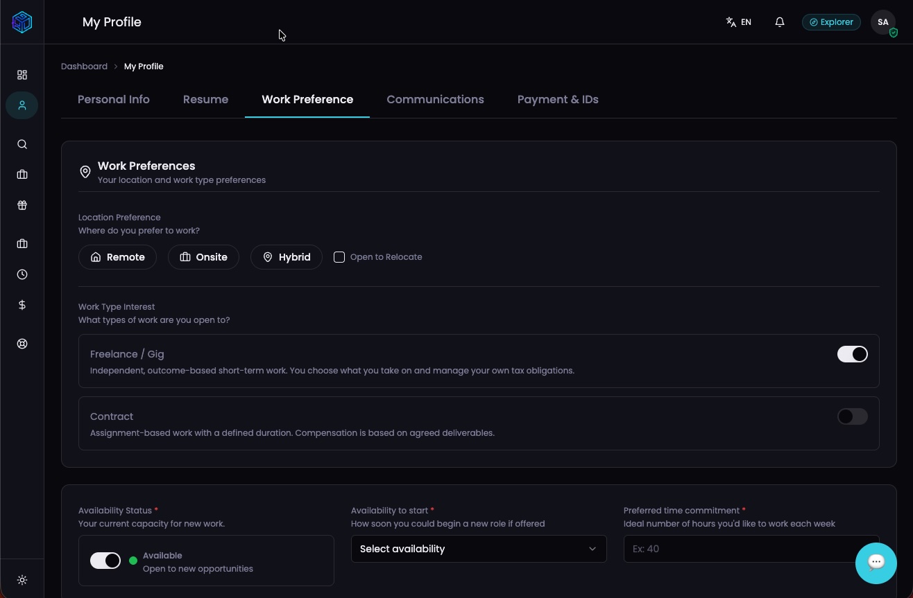The width and height of the screenshot is (913, 598).
Task: Select the profile person icon in sidebar
Action: click(22, 105)
